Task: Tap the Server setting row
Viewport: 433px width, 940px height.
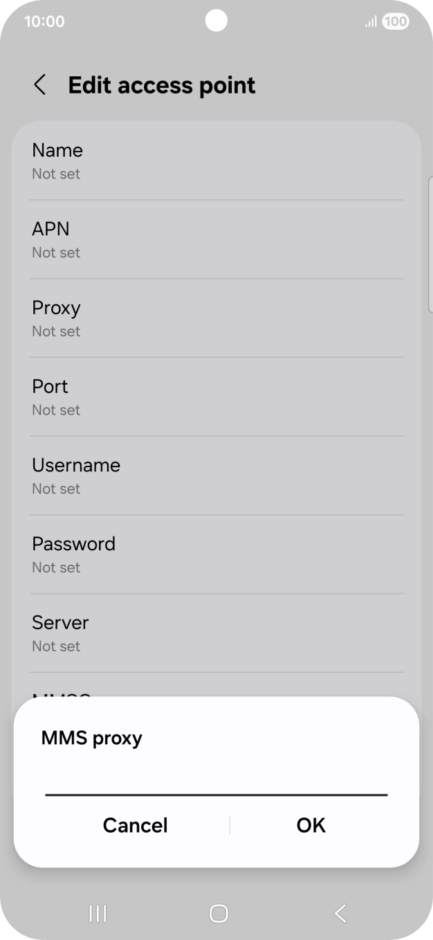Action: (x=217, y=633)
